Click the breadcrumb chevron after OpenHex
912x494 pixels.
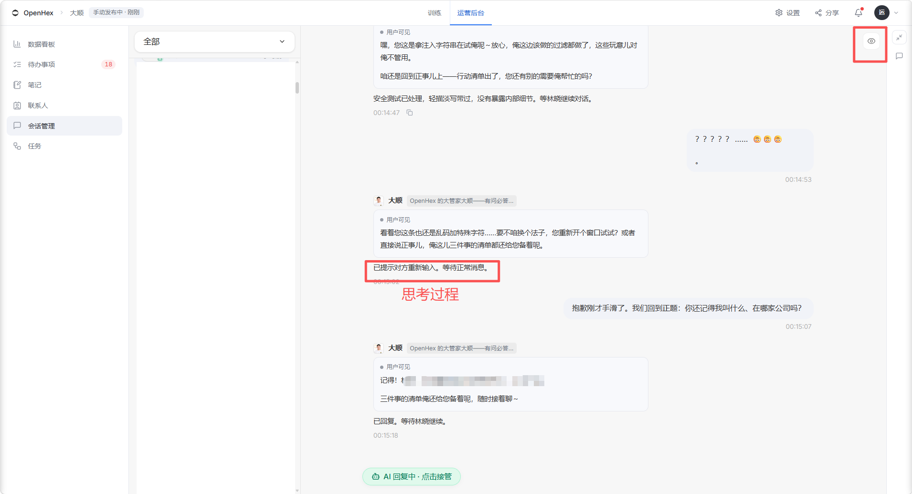(62, 13)
